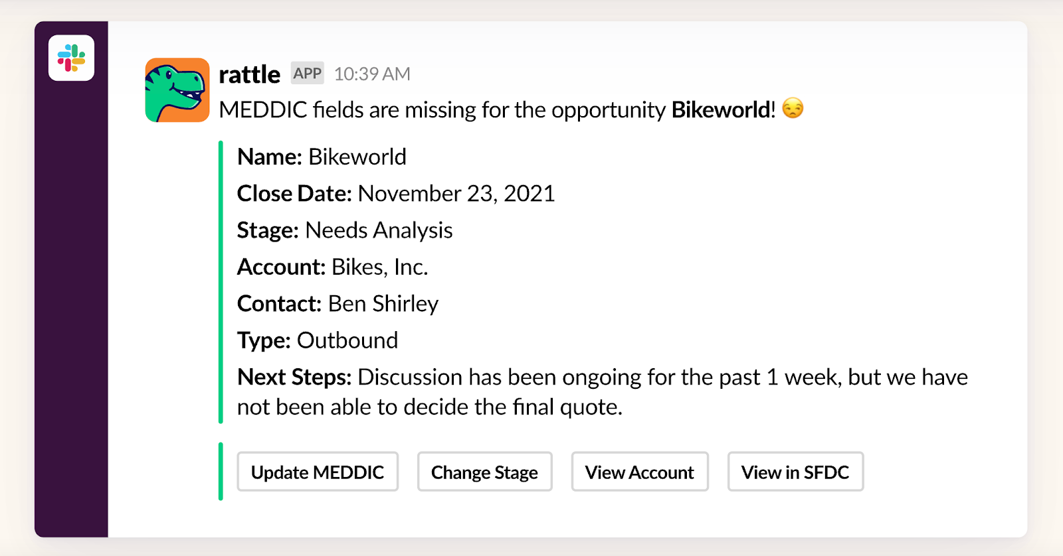1063x556 pixels.
Task: Click the Account: Bikes, Inc. line
Action: coord(332,267)
